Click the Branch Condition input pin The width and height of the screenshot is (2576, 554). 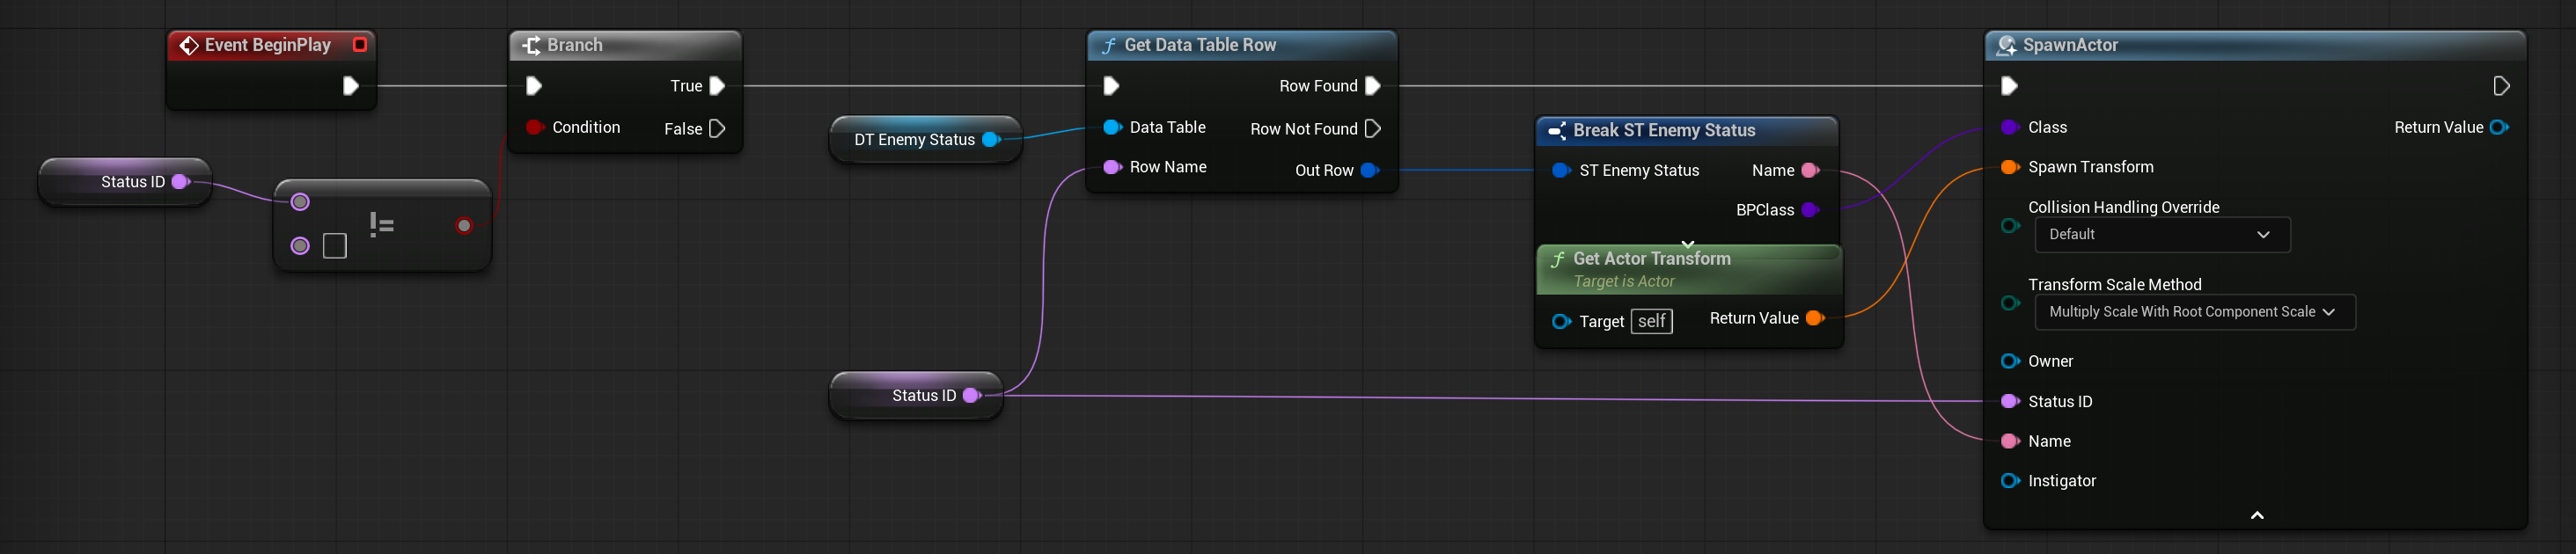pyautogui.click(x=534, y=127)
